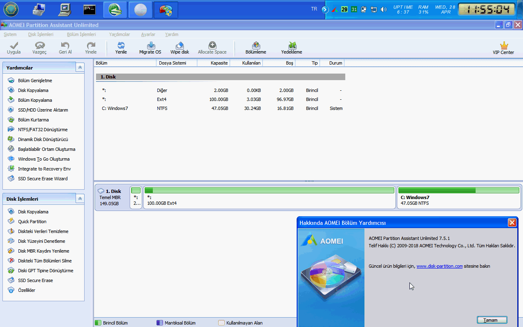Launch Disk Kopyalama in Yardımcılar panel

pyautogui.click(x=28, y=90)
